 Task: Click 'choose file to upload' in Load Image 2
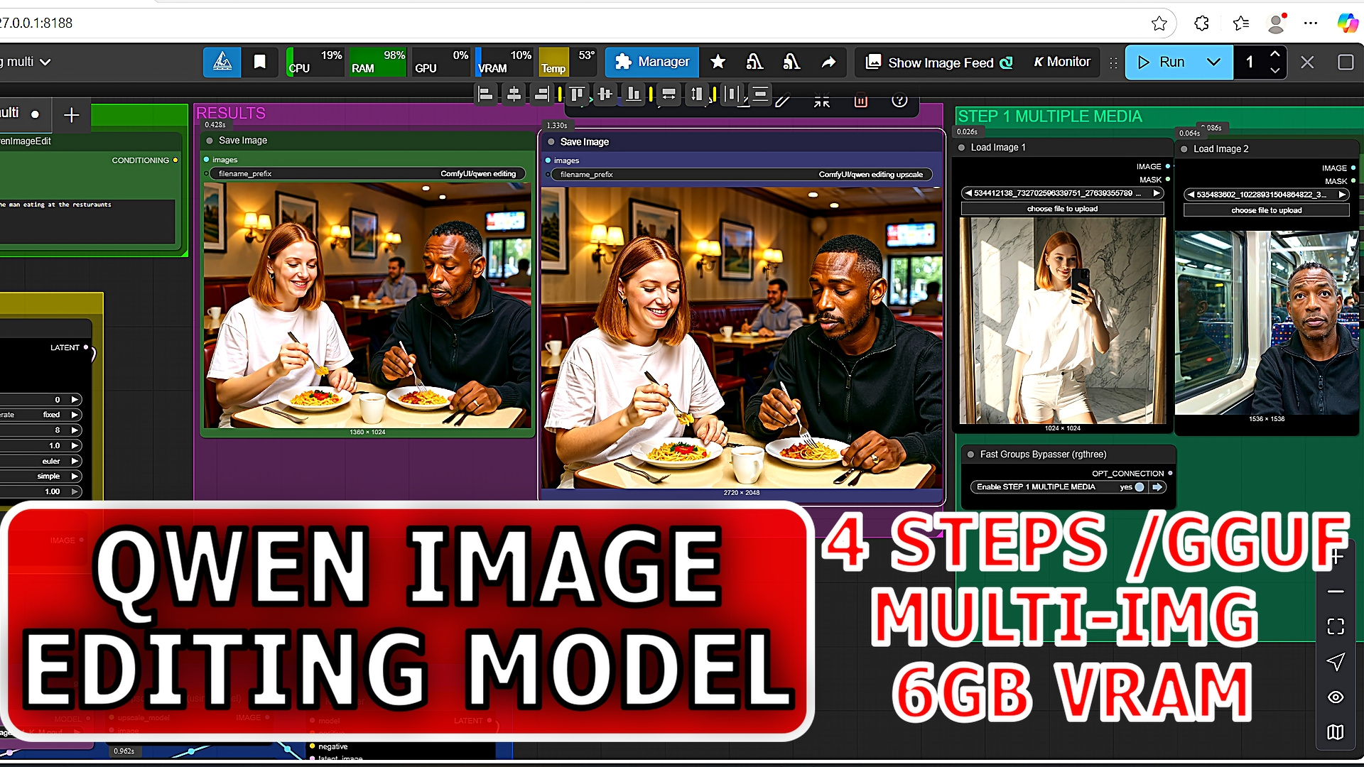click(1266, 210)
